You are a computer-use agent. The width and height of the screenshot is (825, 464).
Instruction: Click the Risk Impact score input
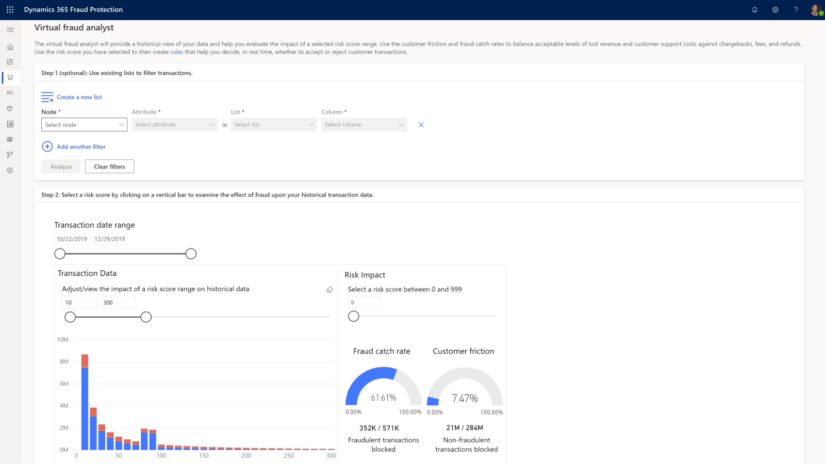pos(364,302)
